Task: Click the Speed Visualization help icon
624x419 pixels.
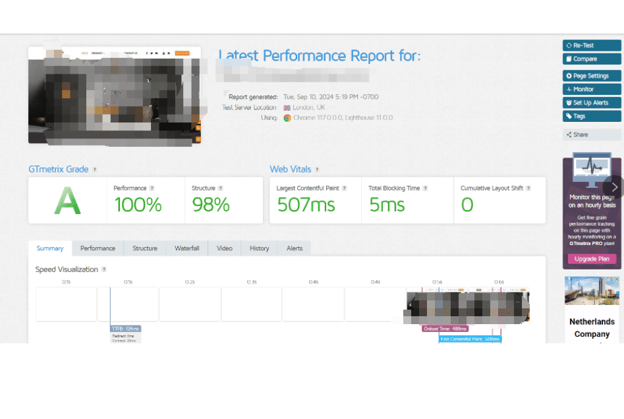Action: click(104, 269)
